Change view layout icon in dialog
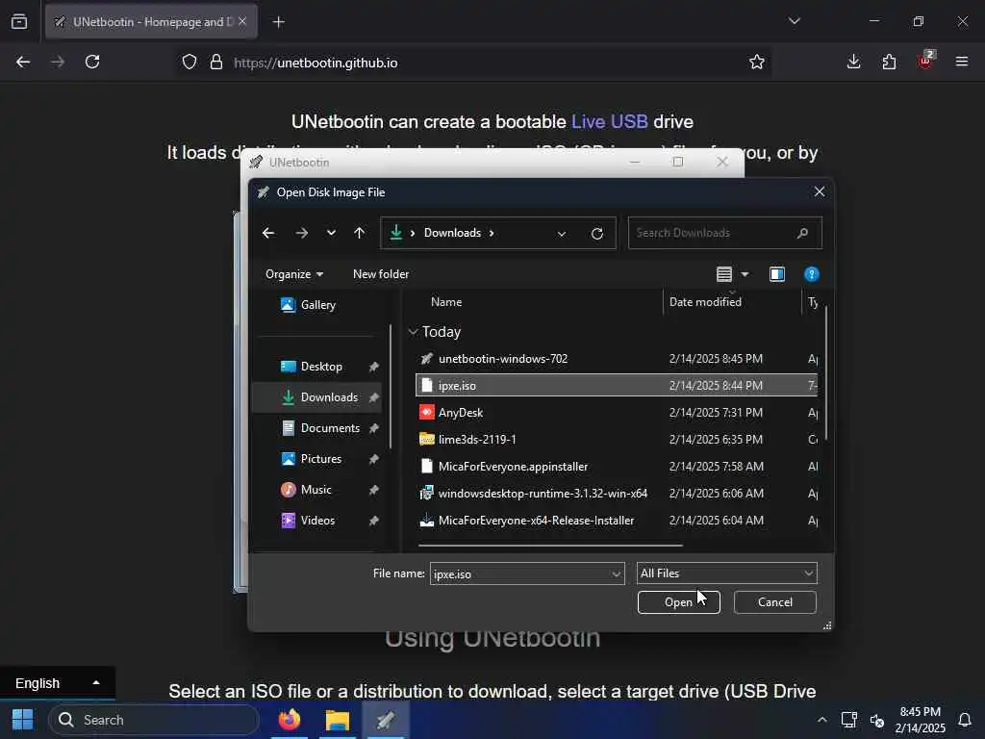The image size is (985, 739). click(724, 274)
